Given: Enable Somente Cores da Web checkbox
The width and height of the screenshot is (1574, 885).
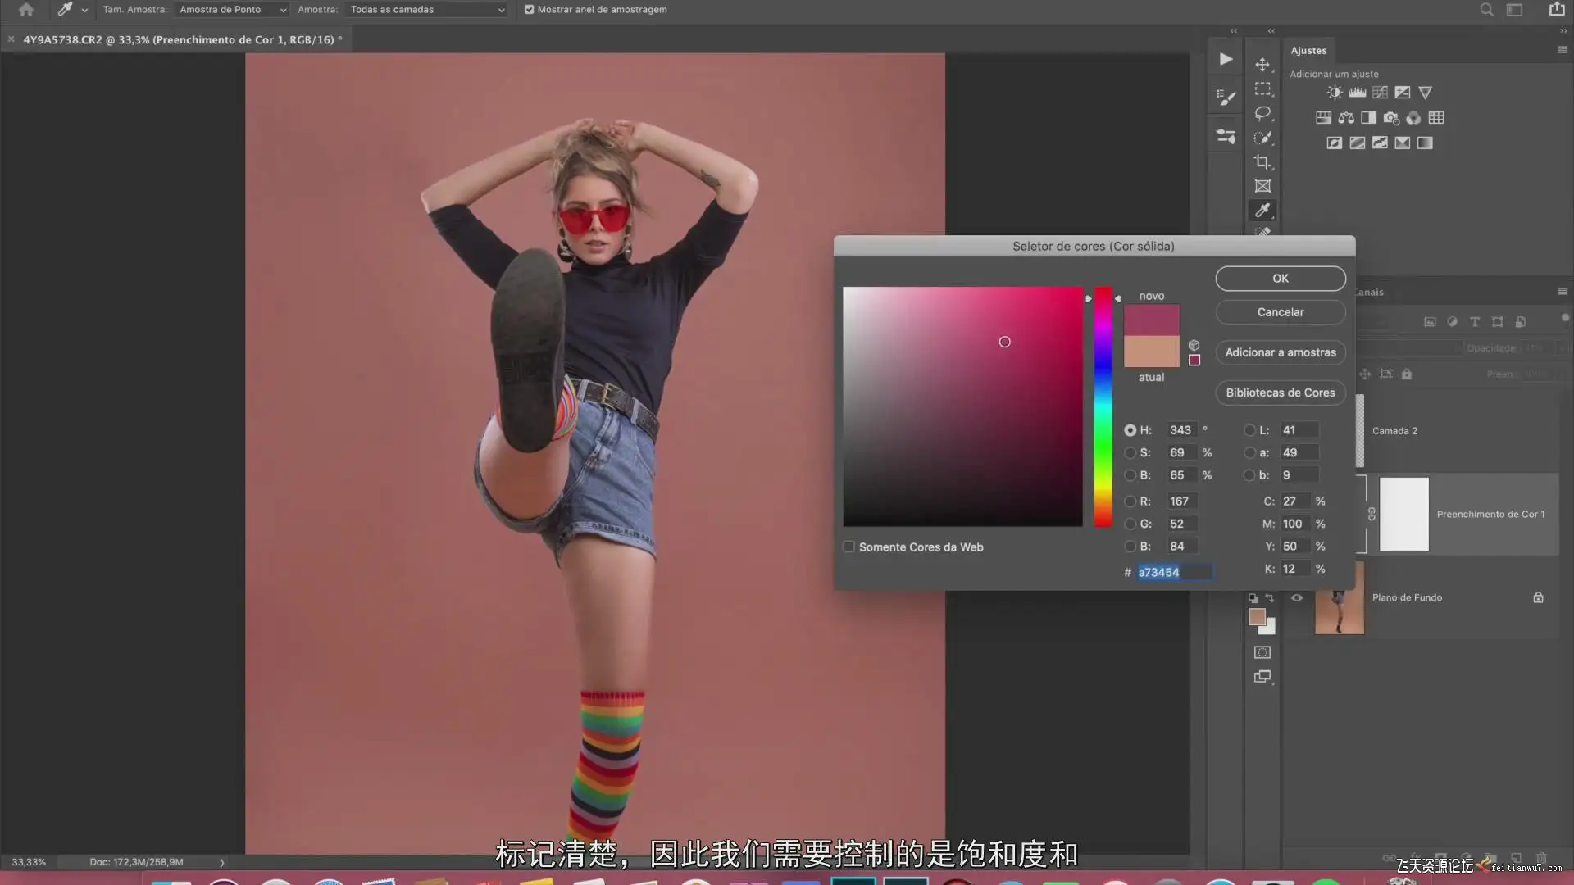Looking at the screenshot, I should [x=849, y=547].
